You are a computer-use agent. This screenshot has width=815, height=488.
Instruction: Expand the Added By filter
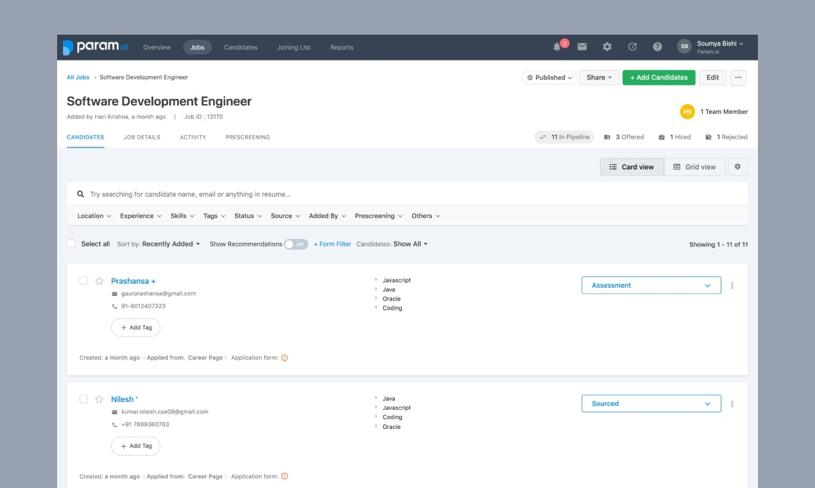pos(327,216)
